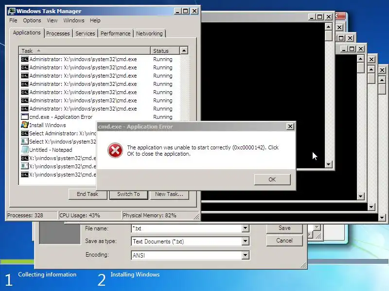Select the Install Windows task
Viewport: 389px width, 291px height.
tap(48, 125)
